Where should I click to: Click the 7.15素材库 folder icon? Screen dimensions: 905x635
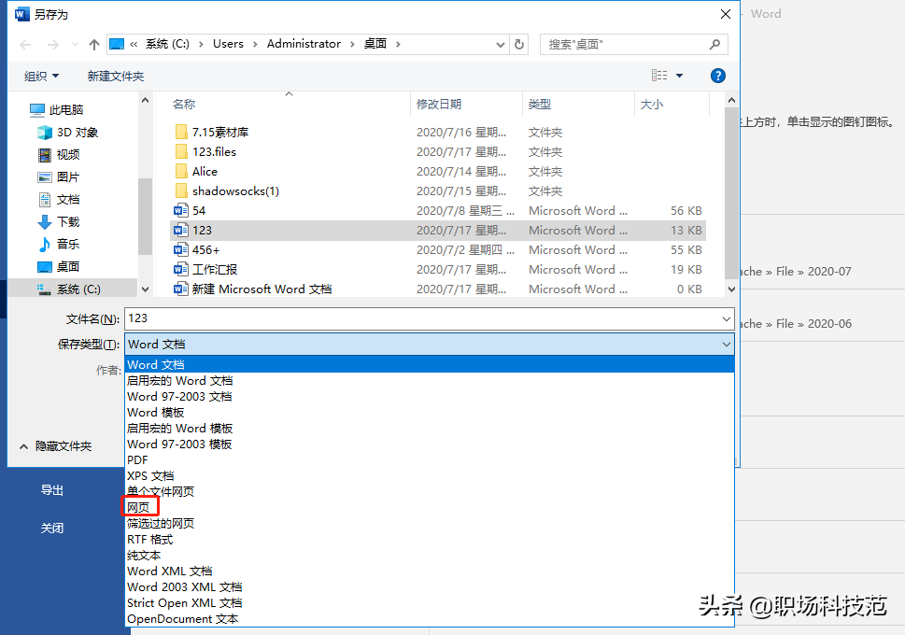click(x=181, y=133)
